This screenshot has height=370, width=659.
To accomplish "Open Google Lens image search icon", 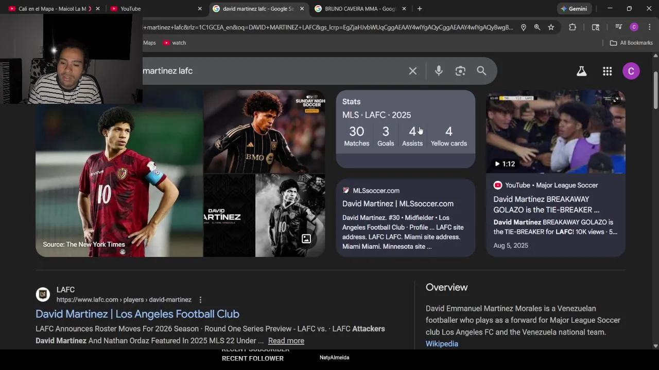I will point(460,71).
